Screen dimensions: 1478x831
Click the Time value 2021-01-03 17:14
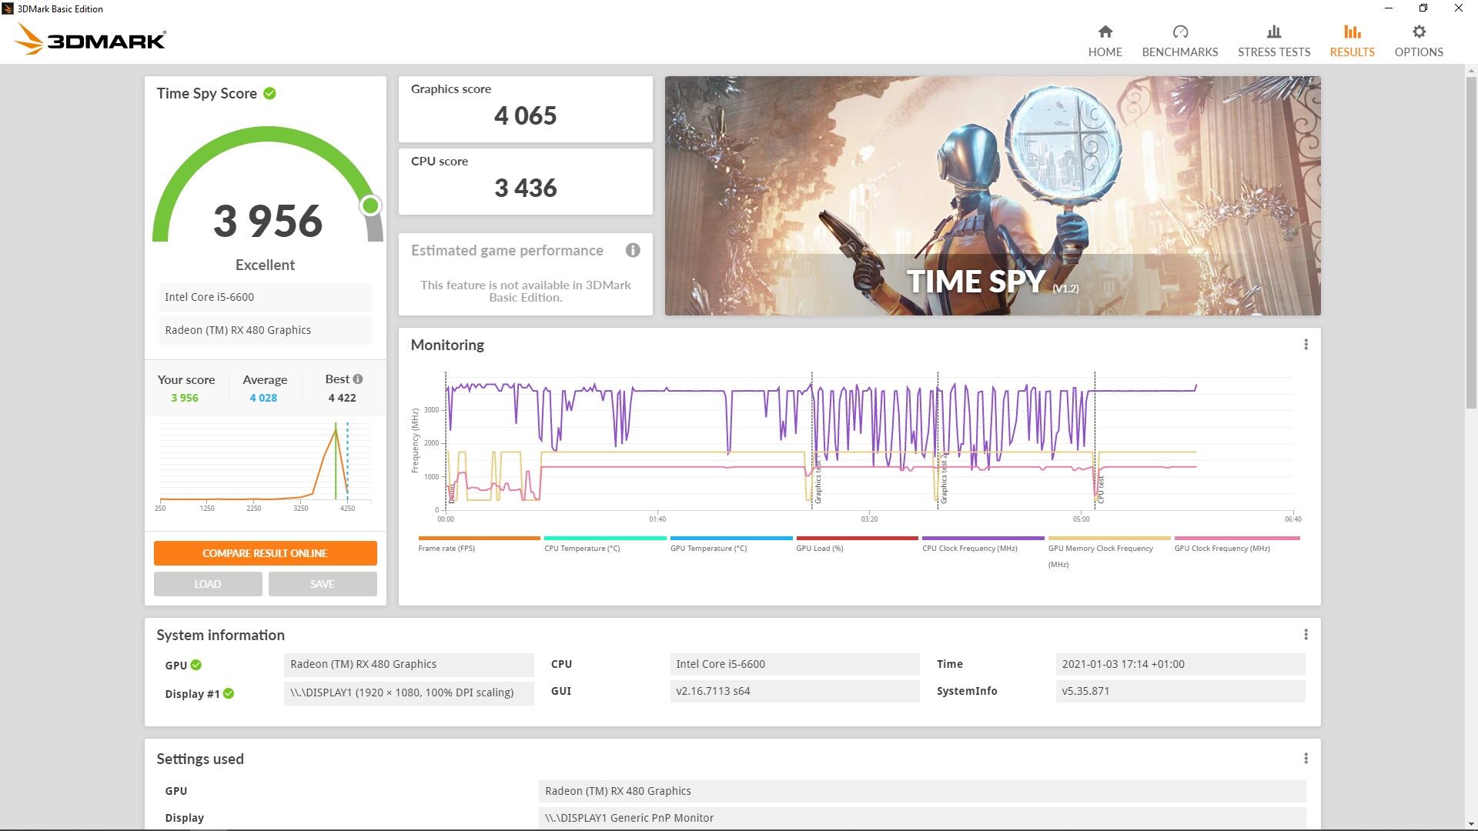point(1180,664)
